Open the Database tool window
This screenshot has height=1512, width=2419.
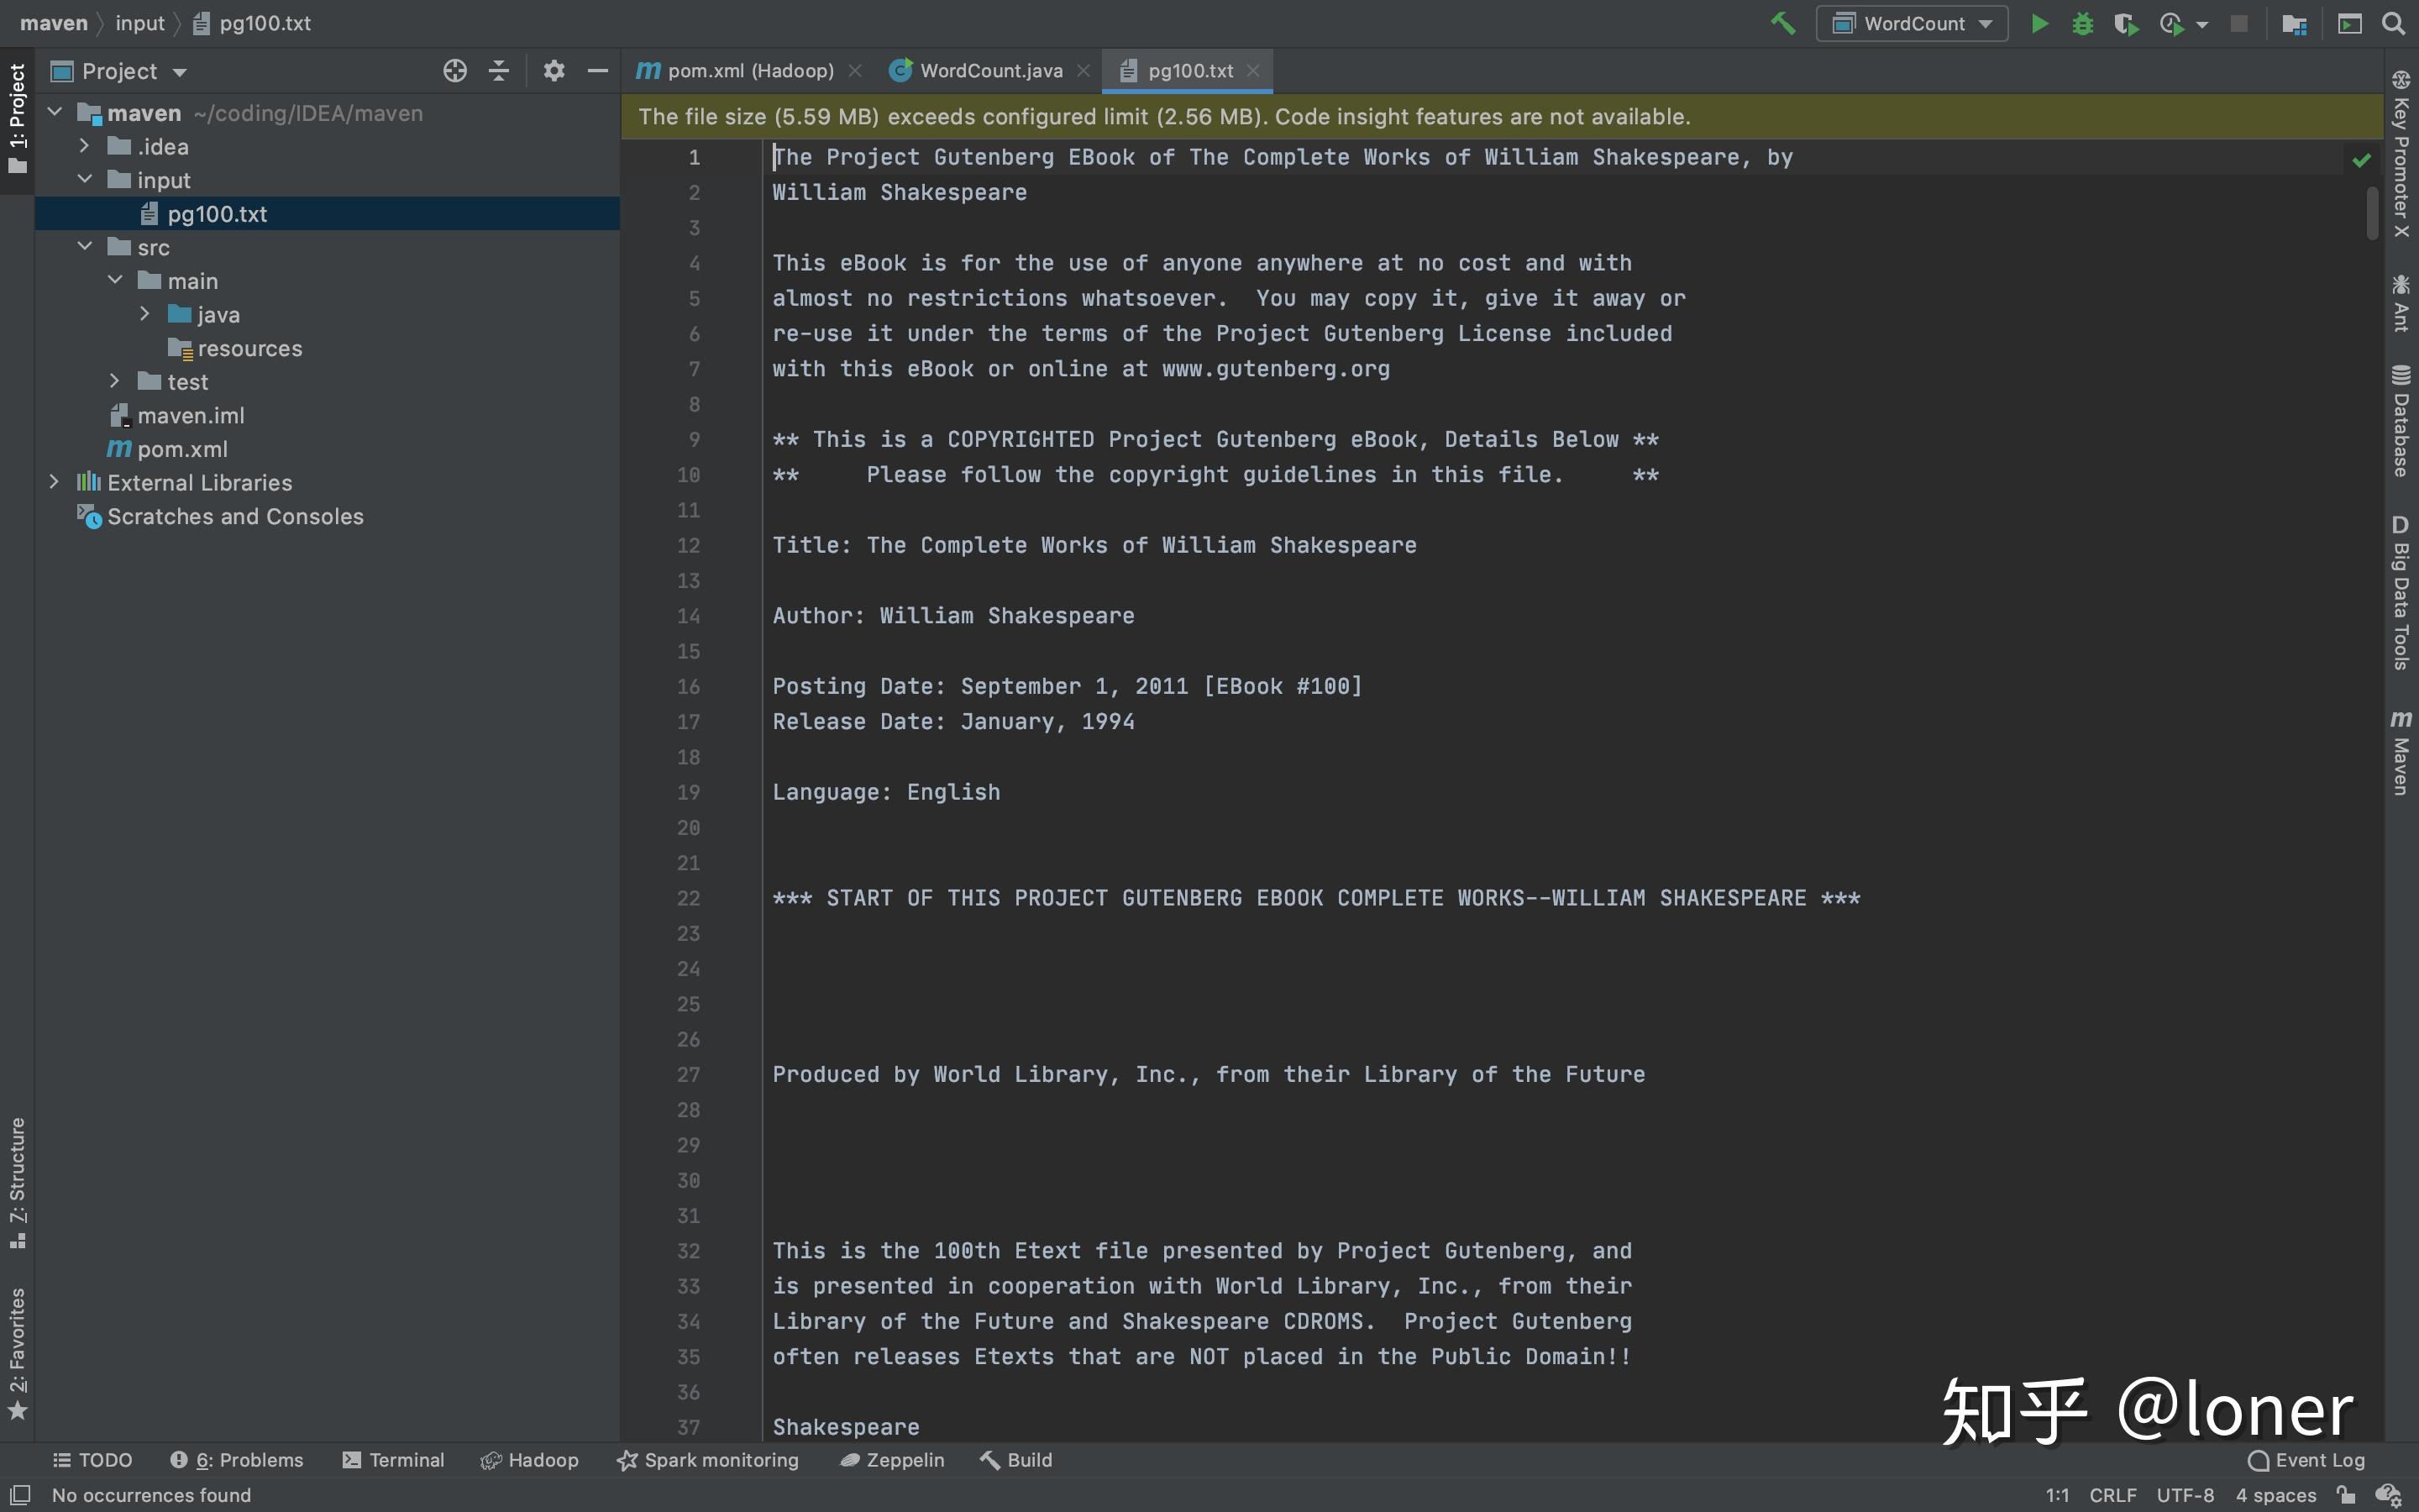[2400, 421]
